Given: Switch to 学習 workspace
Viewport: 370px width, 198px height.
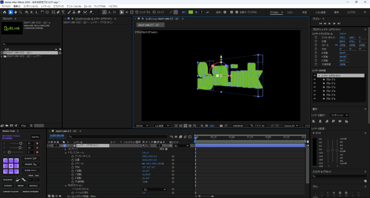Looking at the screenshot, I should click(304, 12).
